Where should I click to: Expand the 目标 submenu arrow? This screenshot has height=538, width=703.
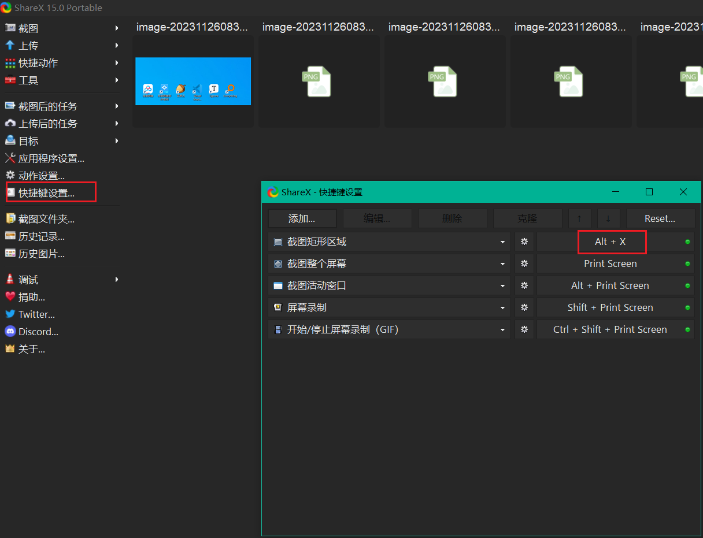point(117,140)
